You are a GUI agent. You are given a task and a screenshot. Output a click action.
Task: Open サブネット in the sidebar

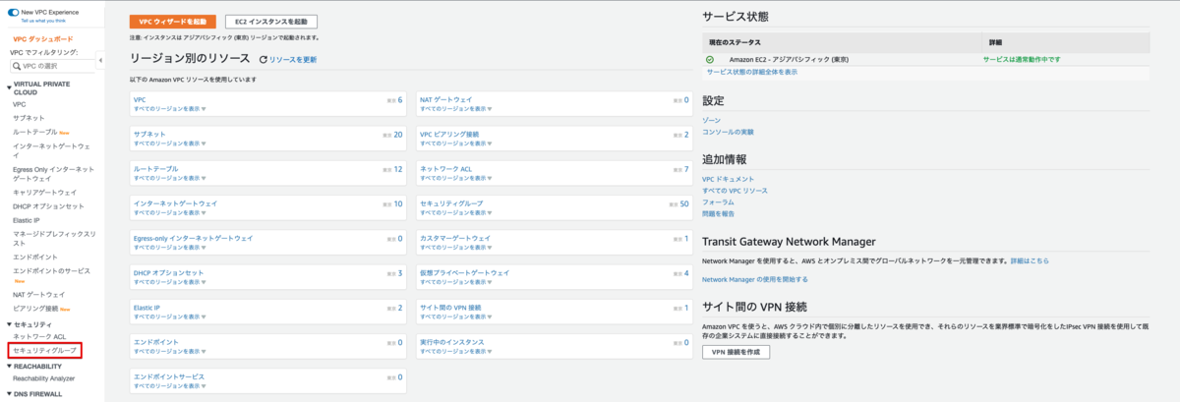[x=29, y=117]
